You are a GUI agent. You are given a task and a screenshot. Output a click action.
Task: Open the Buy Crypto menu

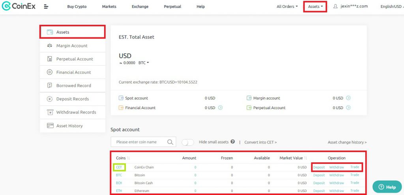77,7
